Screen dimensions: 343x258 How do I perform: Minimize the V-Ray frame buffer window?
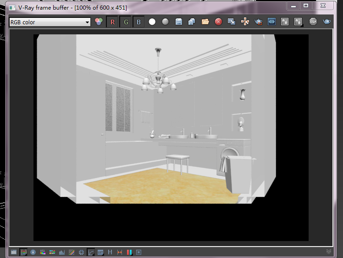point(293,5)
